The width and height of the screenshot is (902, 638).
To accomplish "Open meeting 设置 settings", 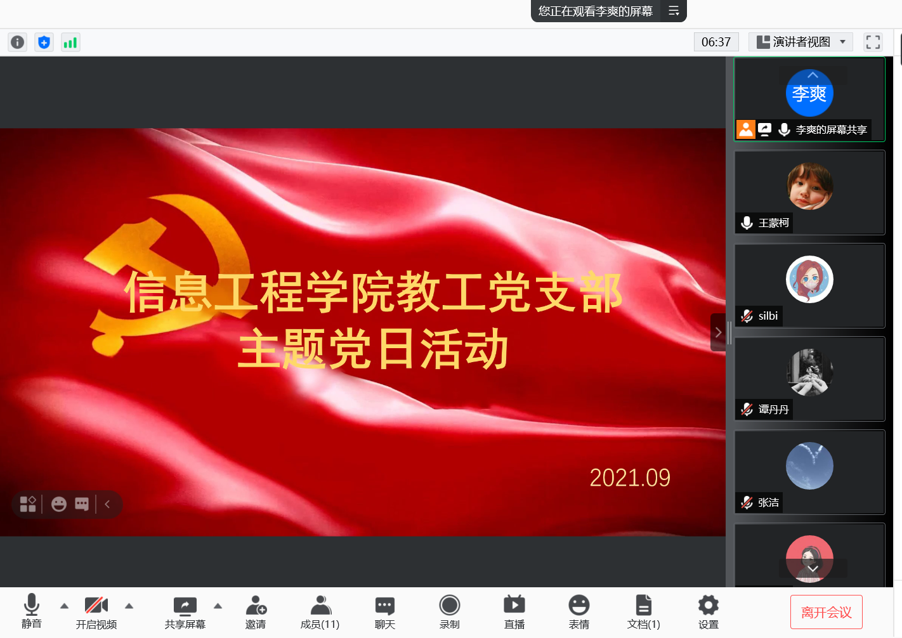I will coord(709,612).
